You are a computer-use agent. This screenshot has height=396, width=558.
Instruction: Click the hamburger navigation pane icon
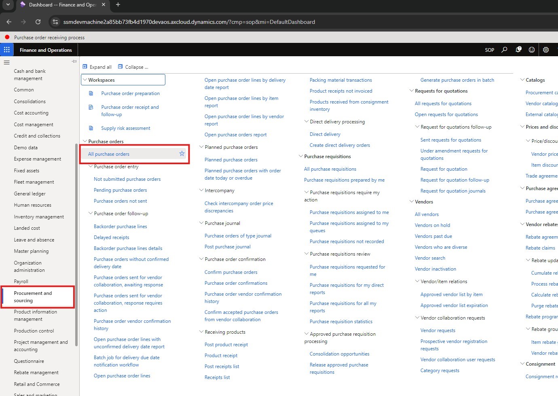click(6, 62)
